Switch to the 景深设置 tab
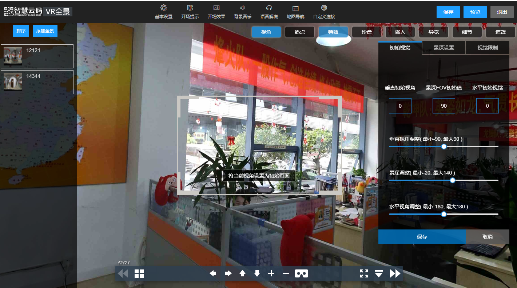Viewport: 517px width, 288px height. click(444, 48)
